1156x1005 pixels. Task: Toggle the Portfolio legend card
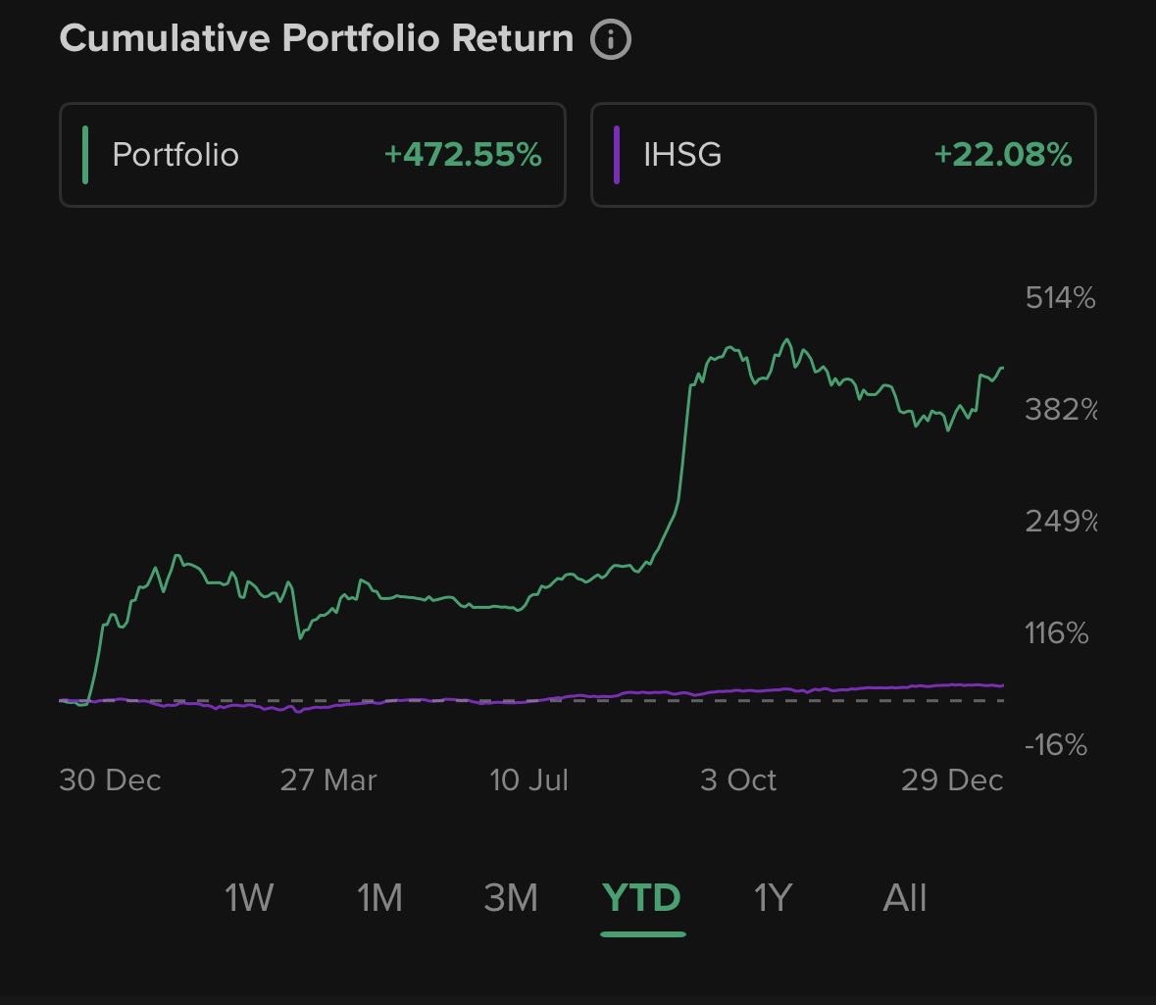312,155
